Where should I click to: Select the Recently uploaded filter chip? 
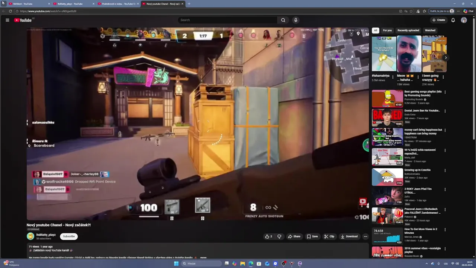click(x=408, y=31)
